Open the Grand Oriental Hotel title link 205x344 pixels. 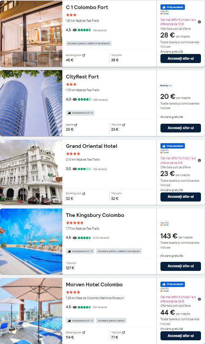[92, 146]
